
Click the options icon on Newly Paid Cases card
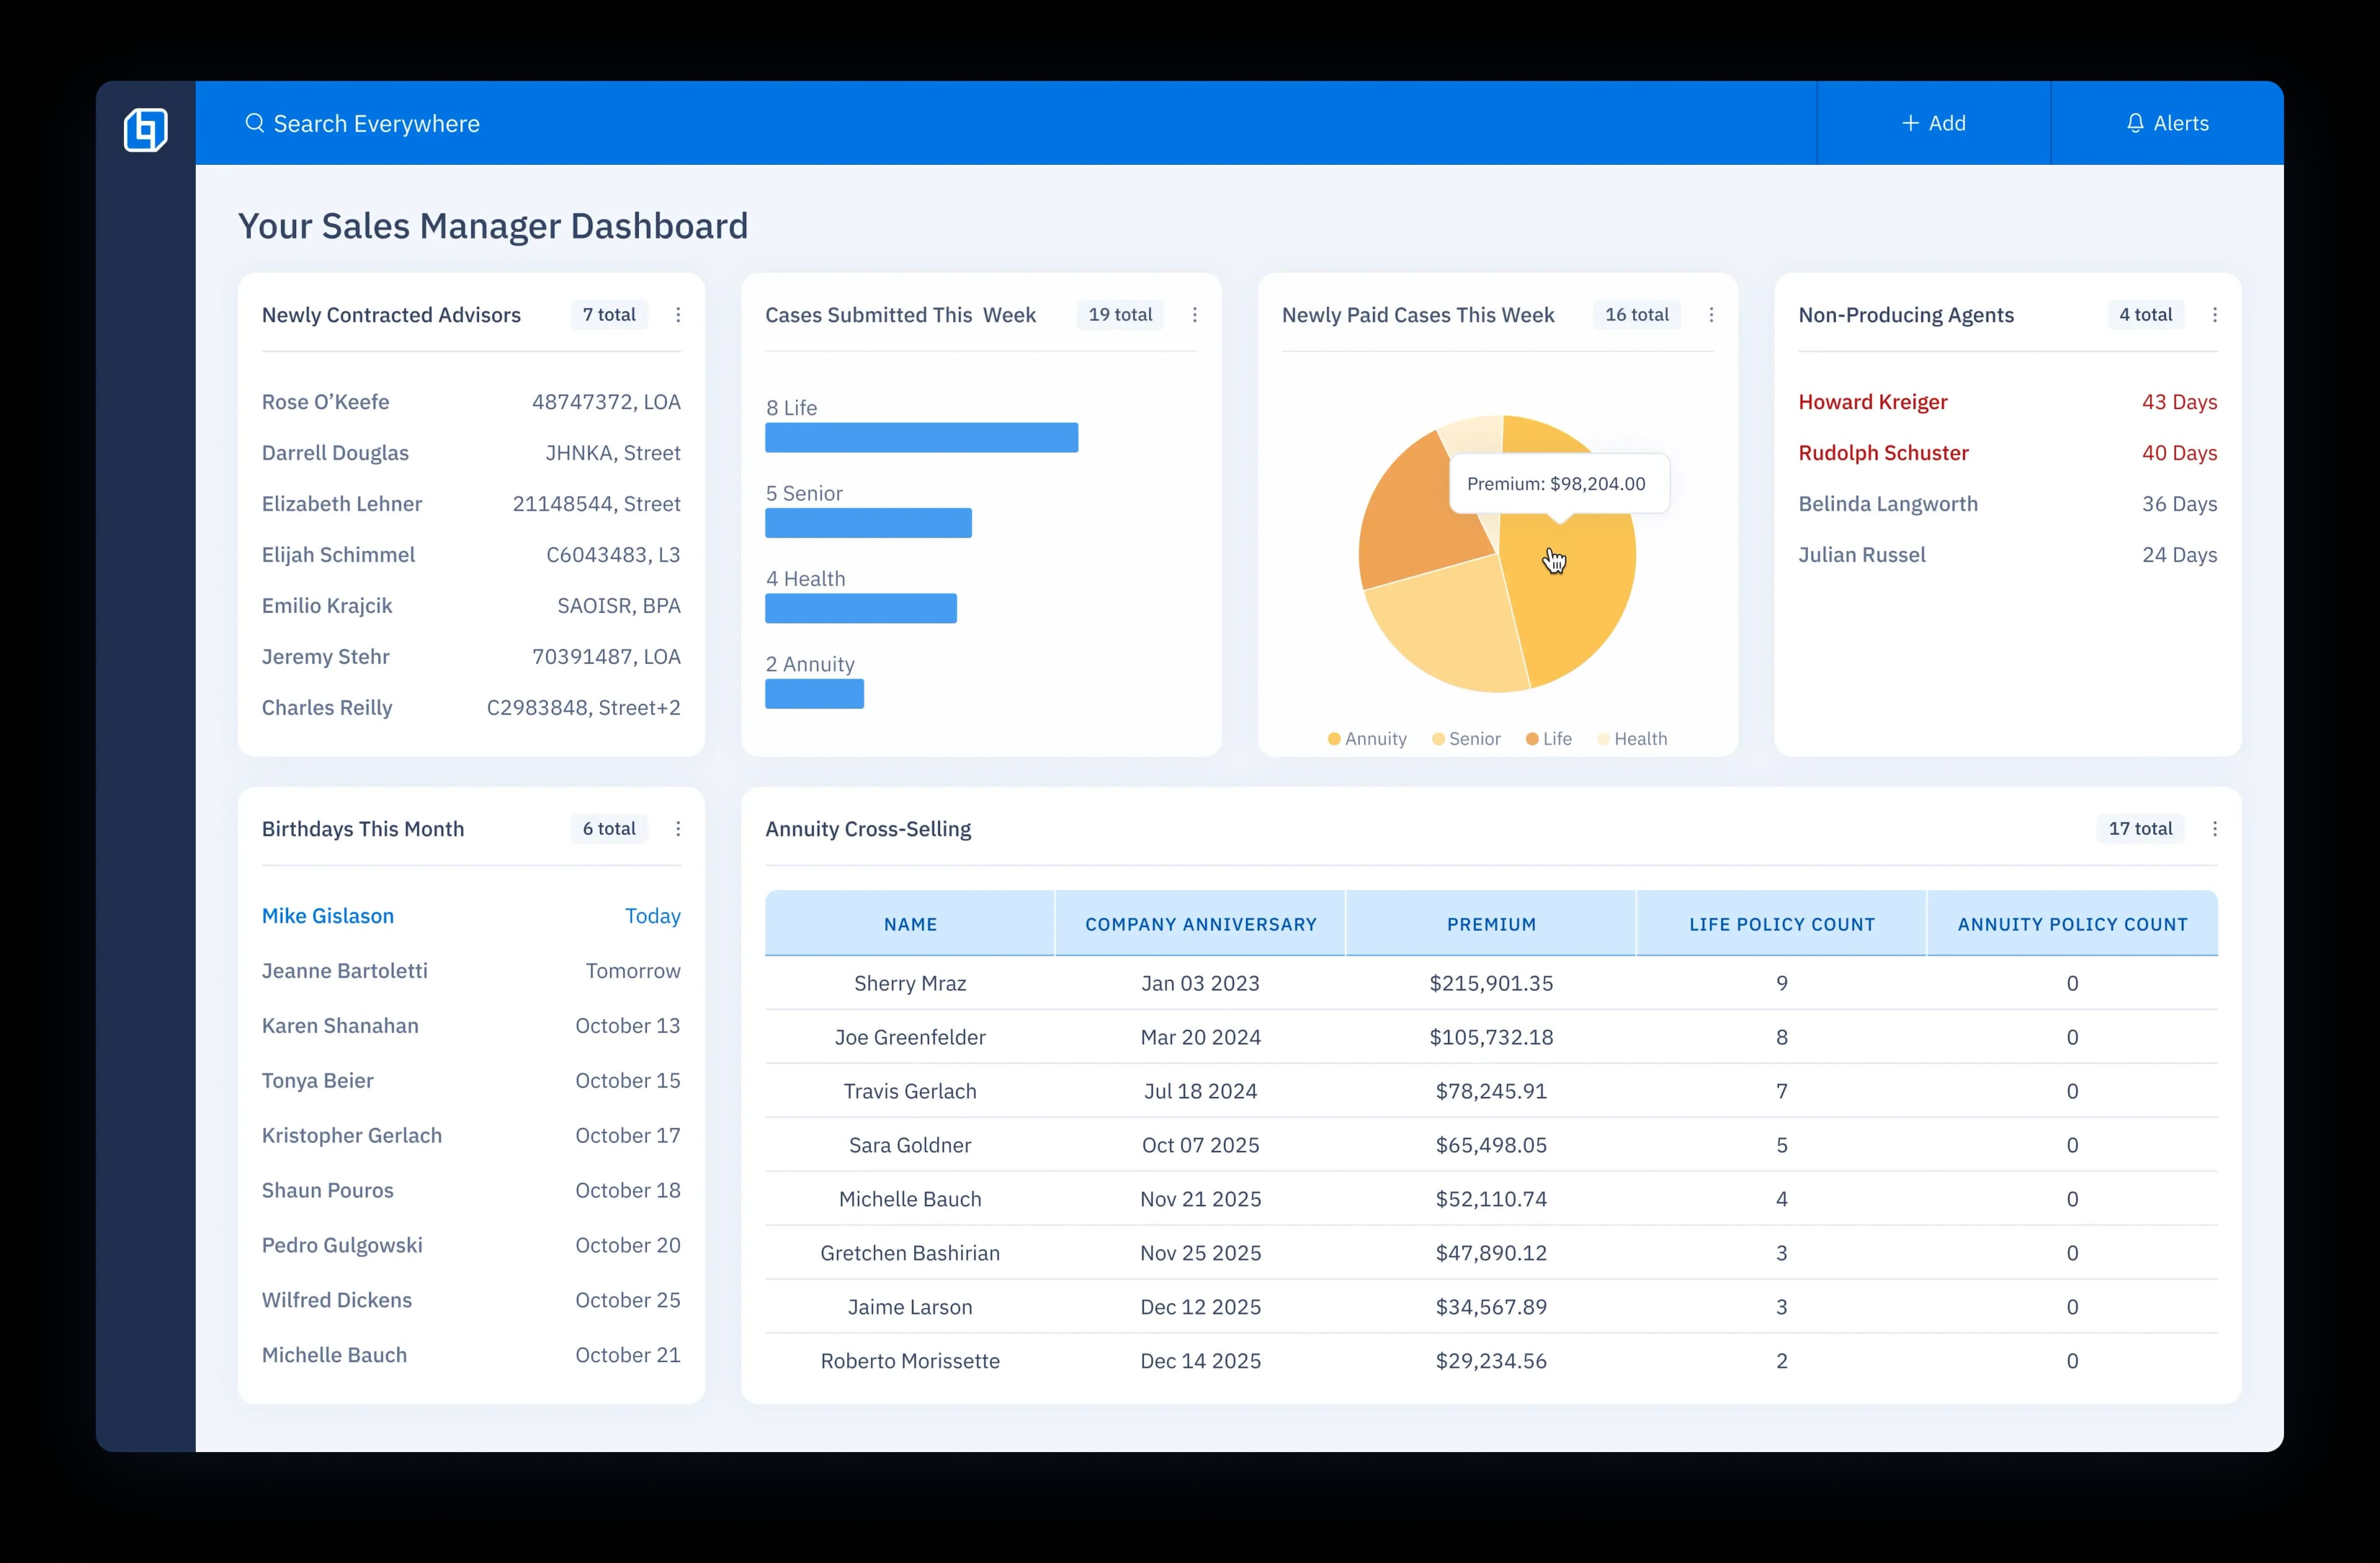click(1711, 314)
